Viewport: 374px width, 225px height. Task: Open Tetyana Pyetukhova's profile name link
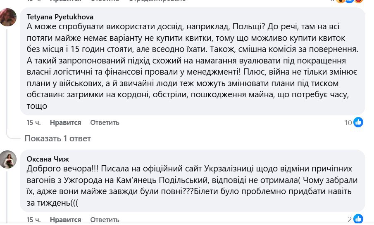60,17
